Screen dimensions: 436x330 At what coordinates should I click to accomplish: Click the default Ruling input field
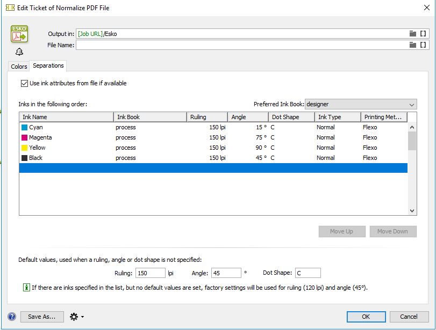(150, 273)
